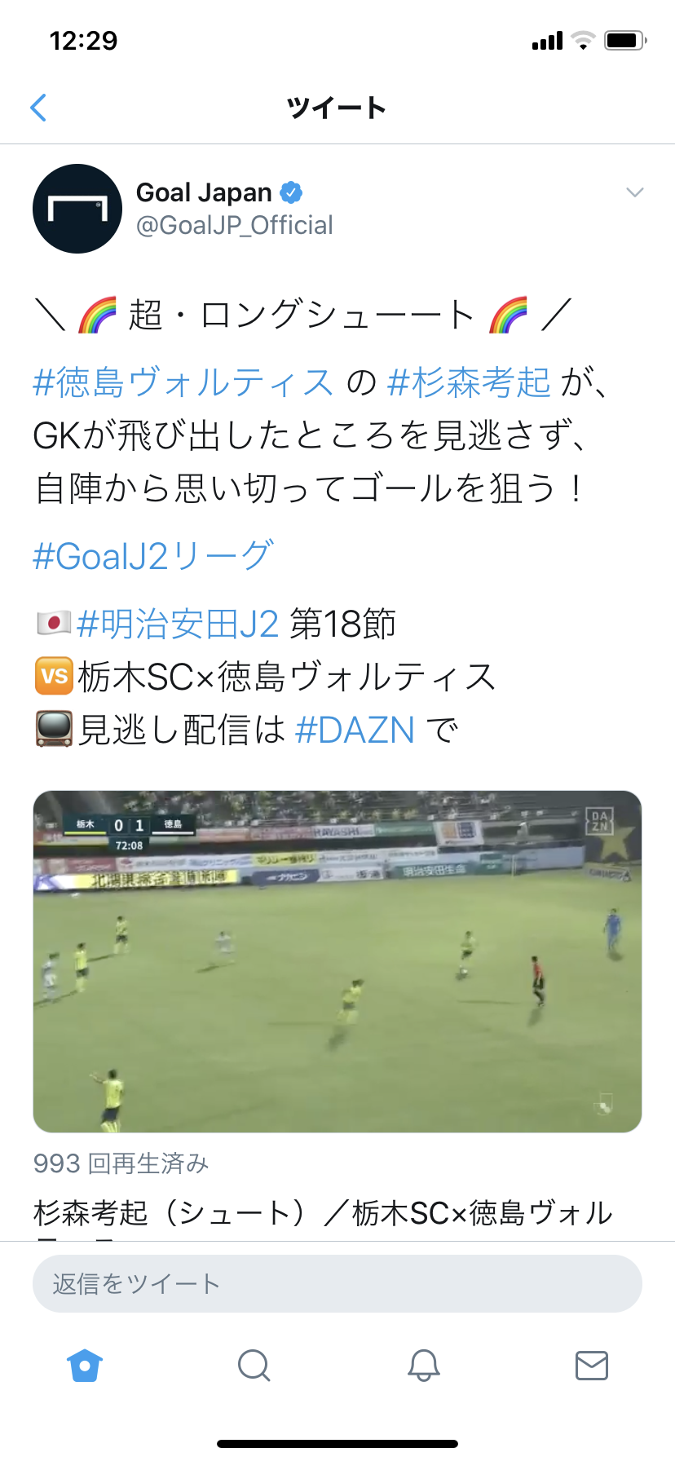Open hashtag #DAZN
The image size is (675, 1461).
click(355, 730)
